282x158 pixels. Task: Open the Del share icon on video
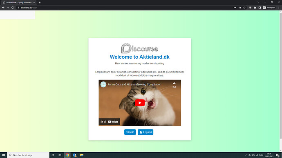[174, 85]
